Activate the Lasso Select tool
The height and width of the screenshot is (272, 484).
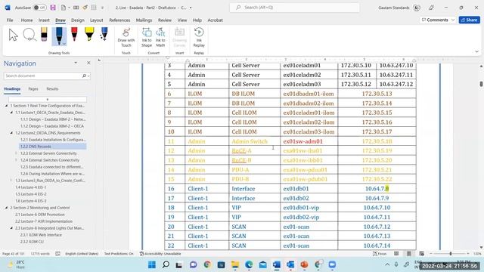29,35
